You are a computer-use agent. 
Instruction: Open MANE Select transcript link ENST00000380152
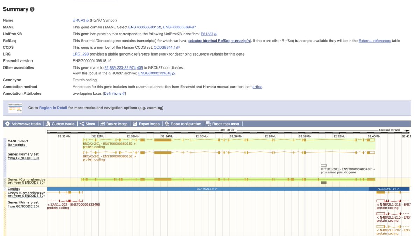coord(145,27)
